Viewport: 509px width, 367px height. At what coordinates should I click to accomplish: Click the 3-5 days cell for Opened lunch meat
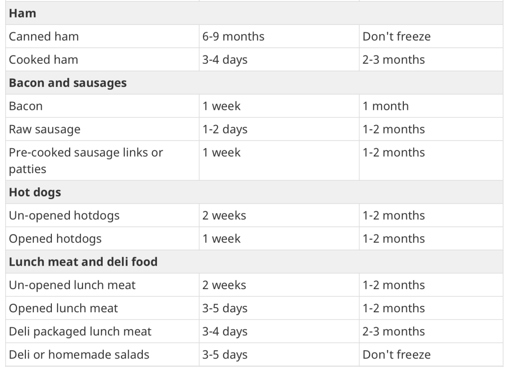tap(225, 308)
